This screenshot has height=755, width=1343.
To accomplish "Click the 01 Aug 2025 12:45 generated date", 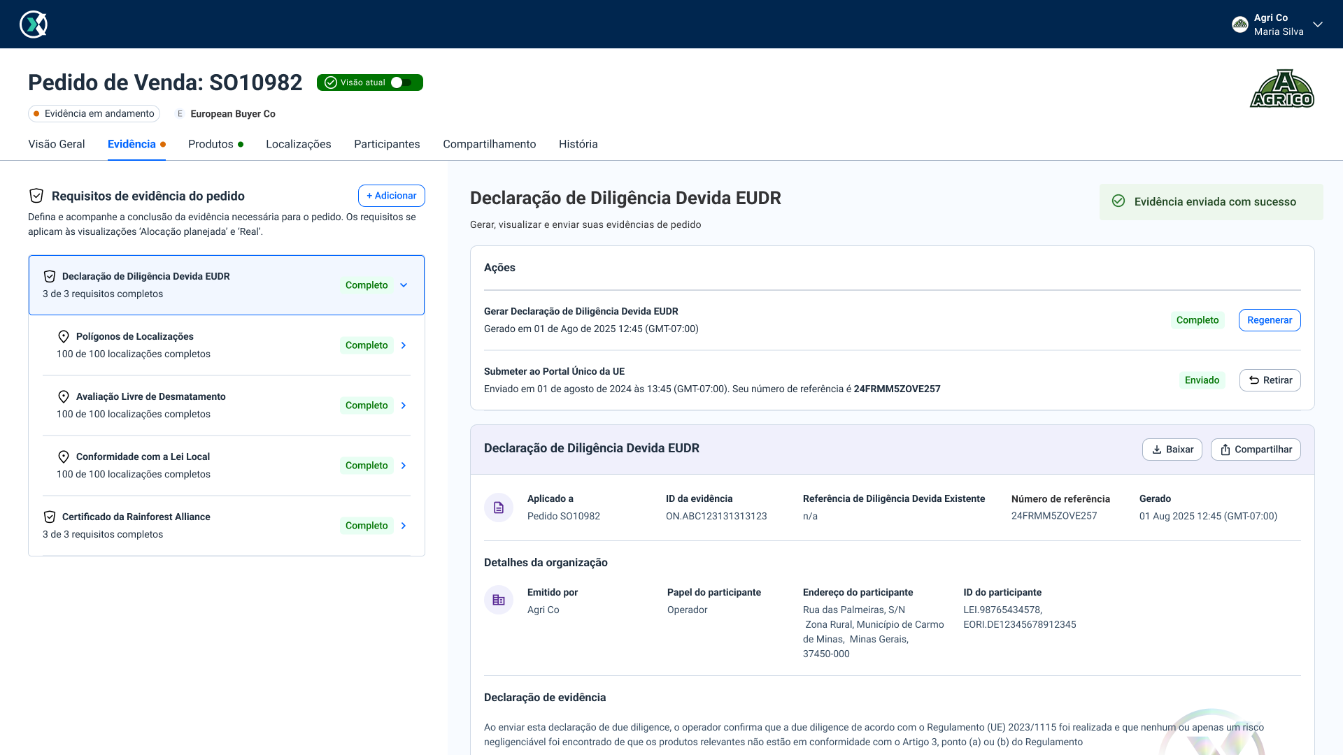I will 1208,517.
